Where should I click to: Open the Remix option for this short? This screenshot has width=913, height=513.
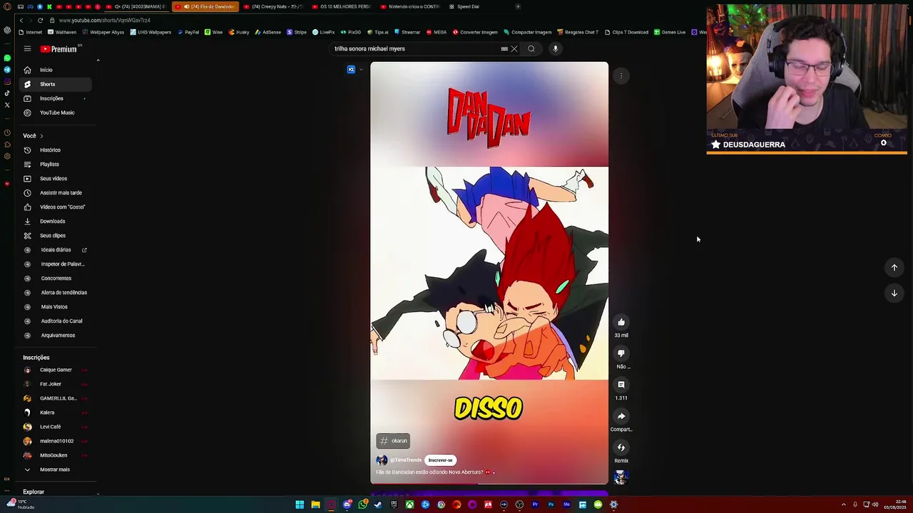coord(621,447)
